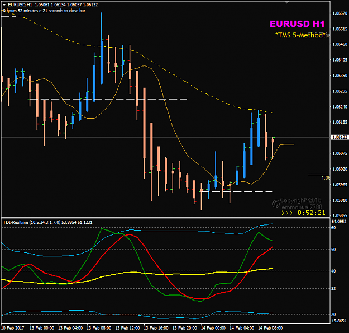Click the 10 Feb 2017 date label
This screenshot has height=333, width=349.
tap(12, 328)
